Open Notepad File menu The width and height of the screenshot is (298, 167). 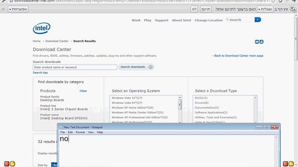pos(62,132)
